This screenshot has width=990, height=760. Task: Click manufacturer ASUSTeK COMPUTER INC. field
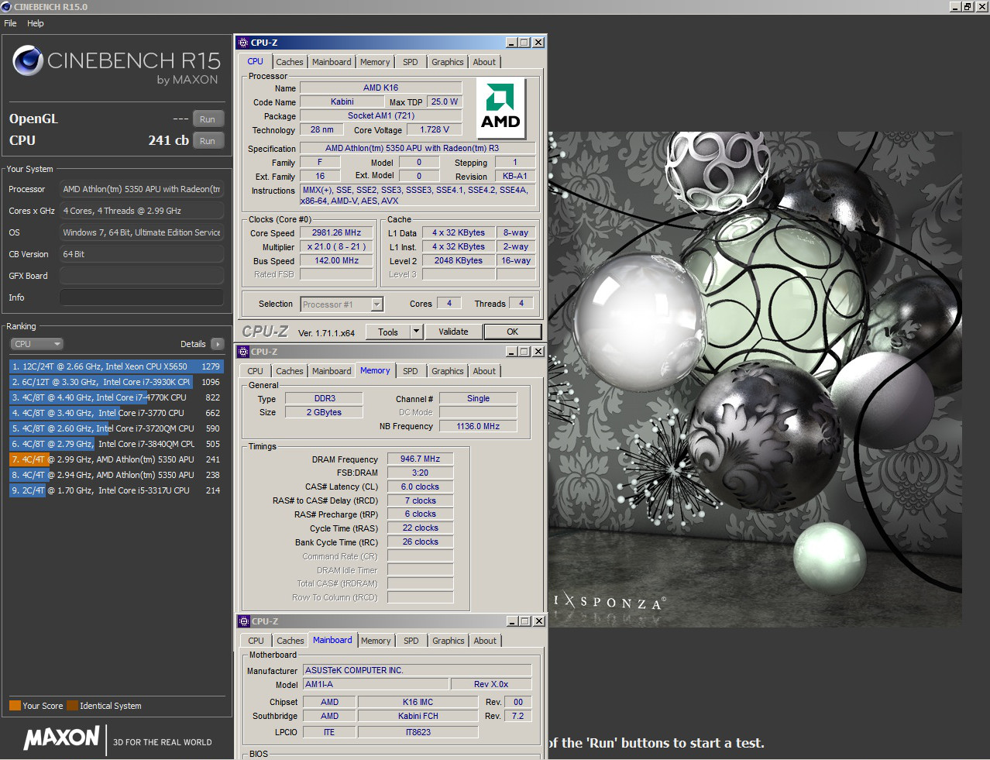coord(417,670)
